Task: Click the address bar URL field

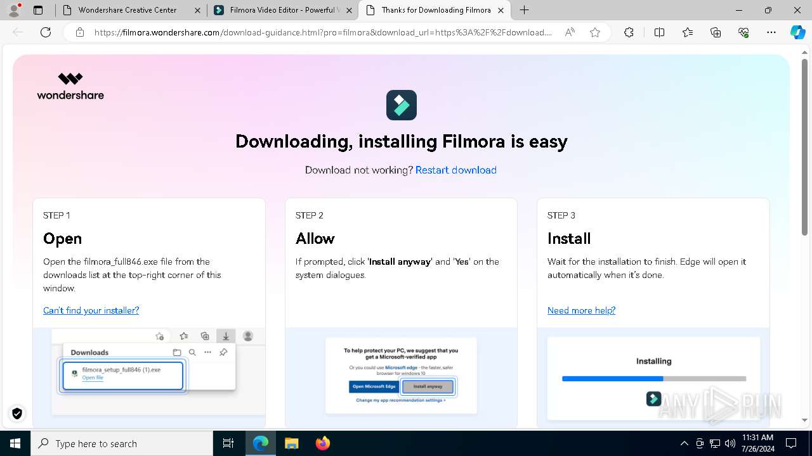Action: [324, 32]
